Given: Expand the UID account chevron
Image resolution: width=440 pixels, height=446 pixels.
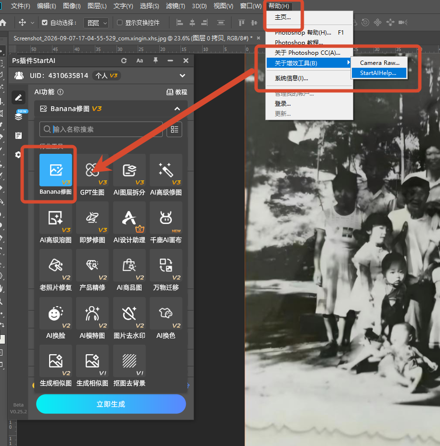Looking at the screenshot, I should pos(182,75).
